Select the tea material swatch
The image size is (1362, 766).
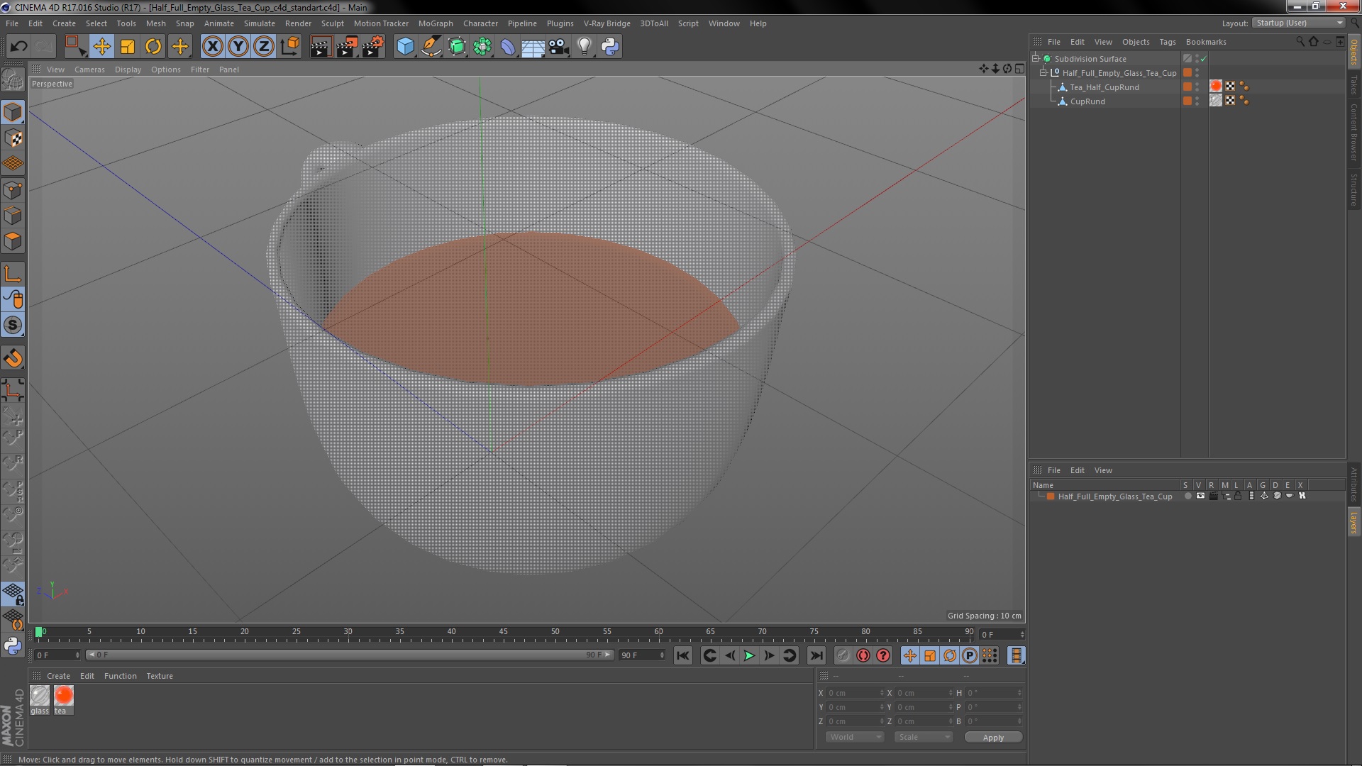64,696
